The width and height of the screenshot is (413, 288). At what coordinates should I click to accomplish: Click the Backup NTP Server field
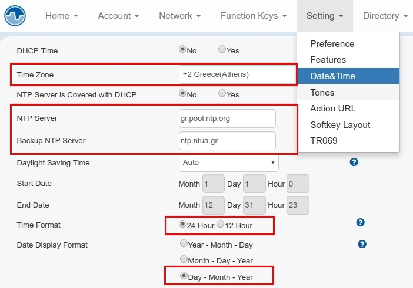227,141
